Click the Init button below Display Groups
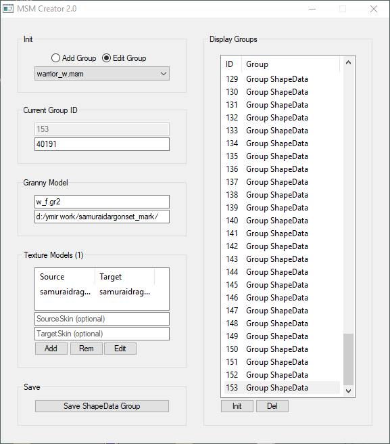The height and width of the screenshot is (444, 390). (237, 406)
